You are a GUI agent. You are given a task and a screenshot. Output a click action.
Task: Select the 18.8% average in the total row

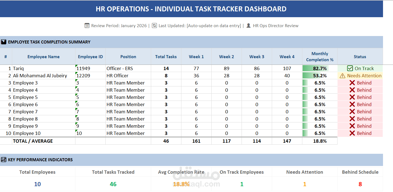point(320,141)
